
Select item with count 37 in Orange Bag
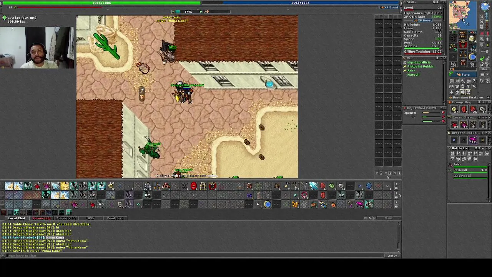(455, 109)
